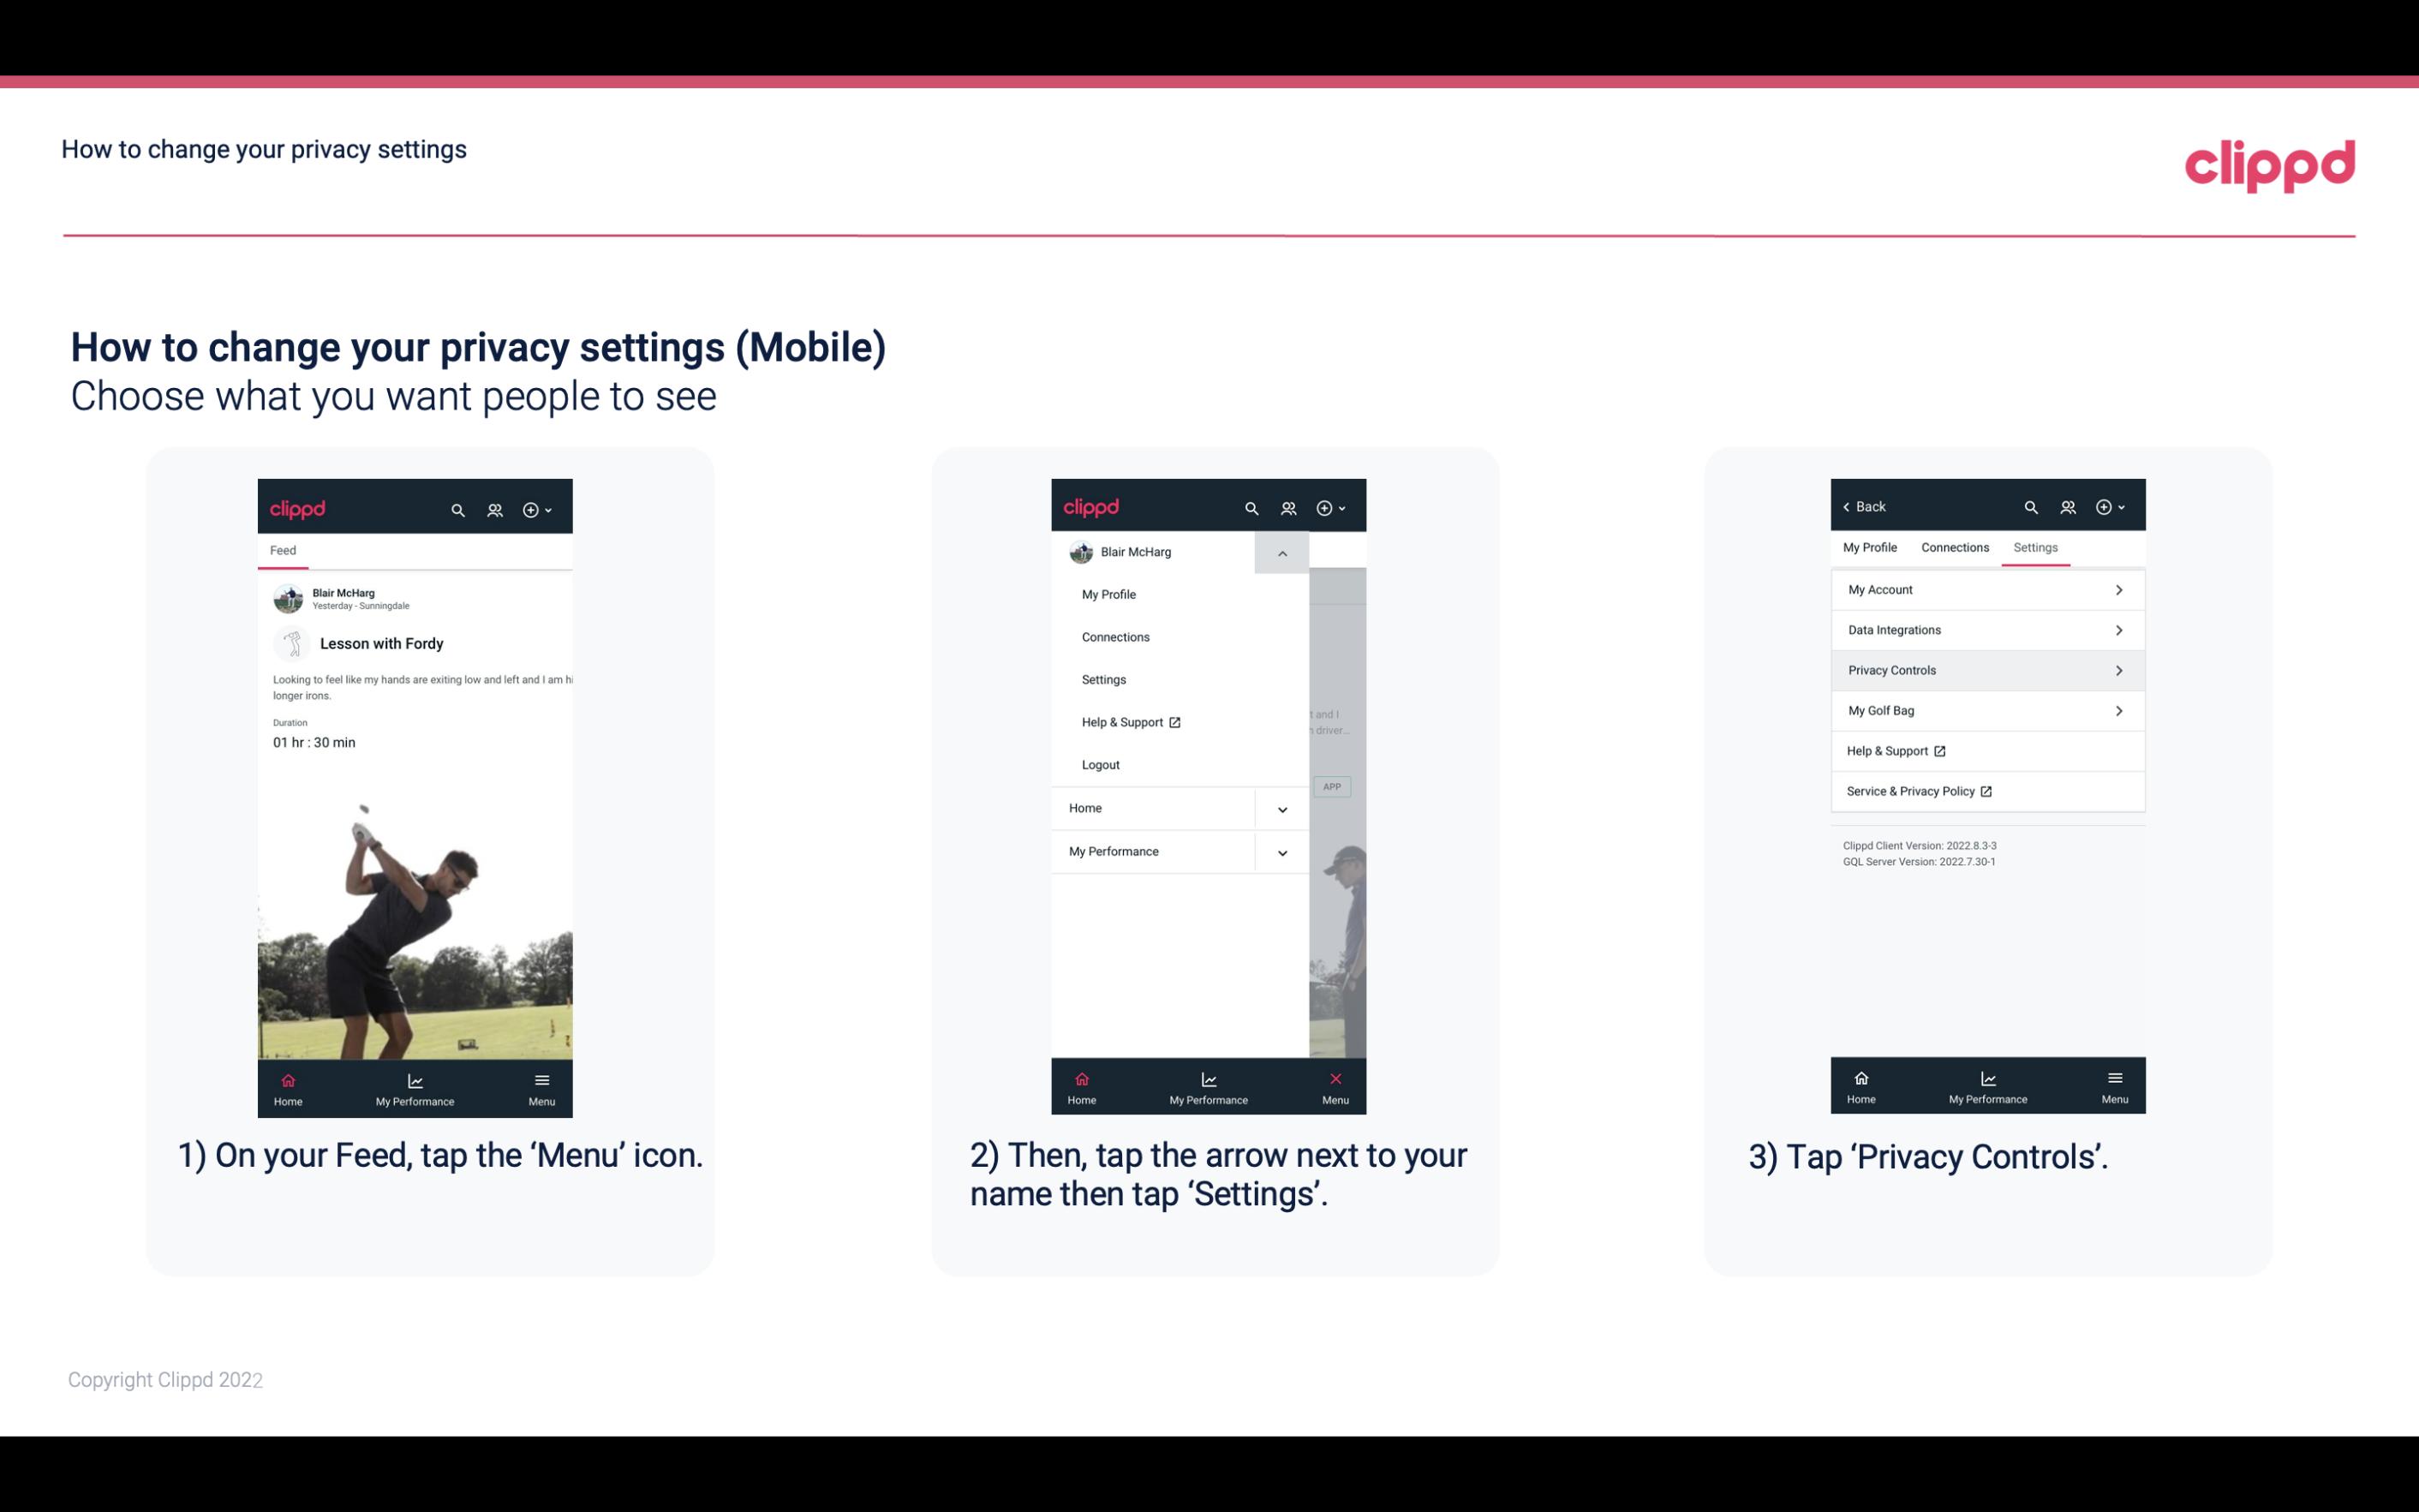Tap the My Performance icon bottom nav

coord(416,1085)
